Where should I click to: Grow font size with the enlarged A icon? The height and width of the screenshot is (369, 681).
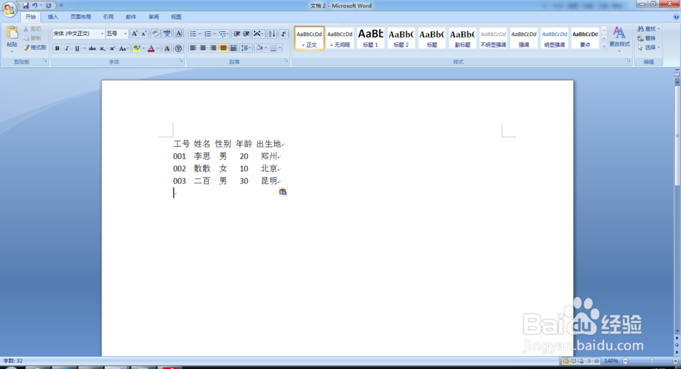click(134, 33)
